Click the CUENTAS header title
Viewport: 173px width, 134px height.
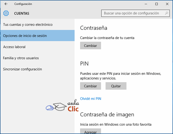[x=22, y=13]
